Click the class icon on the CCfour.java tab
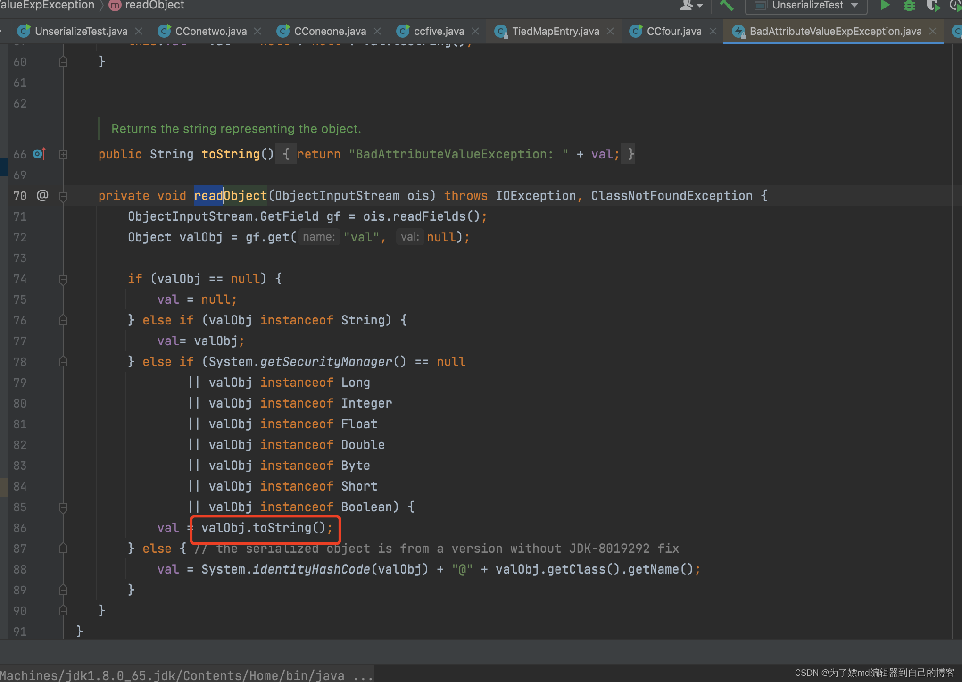 coord(636,31)
